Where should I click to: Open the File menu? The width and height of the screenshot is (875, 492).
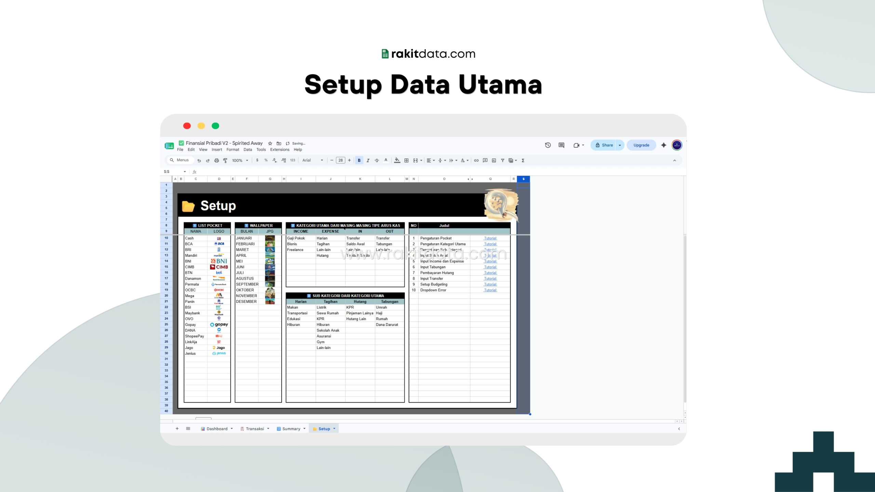click(180, 150)
